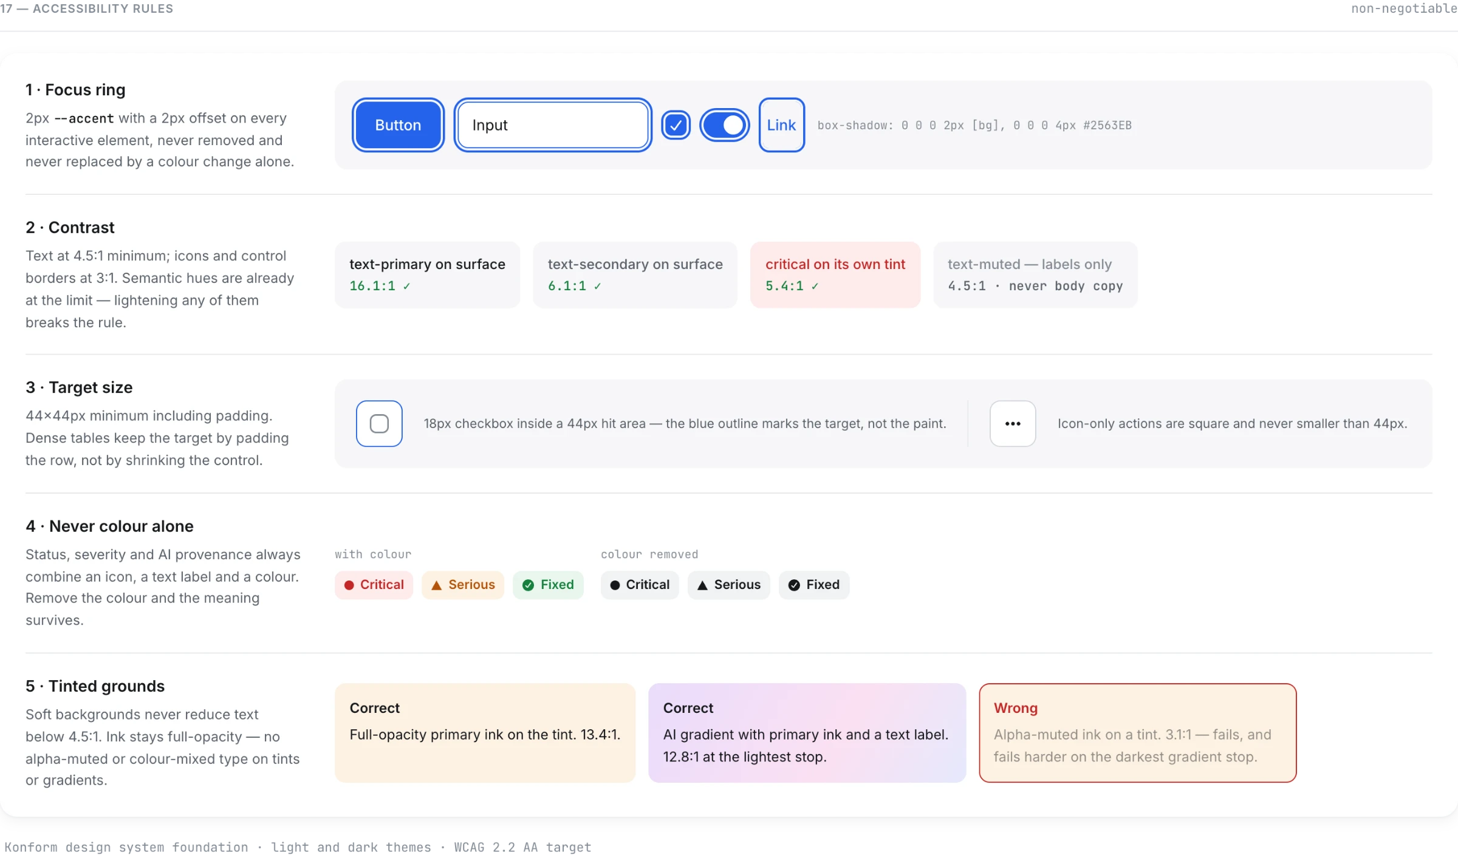Image resolution: width=1458 pixels, height=858 pixels.
Task: Click the '5.4:1 ✓' contrast value
Action: (792, 286)
